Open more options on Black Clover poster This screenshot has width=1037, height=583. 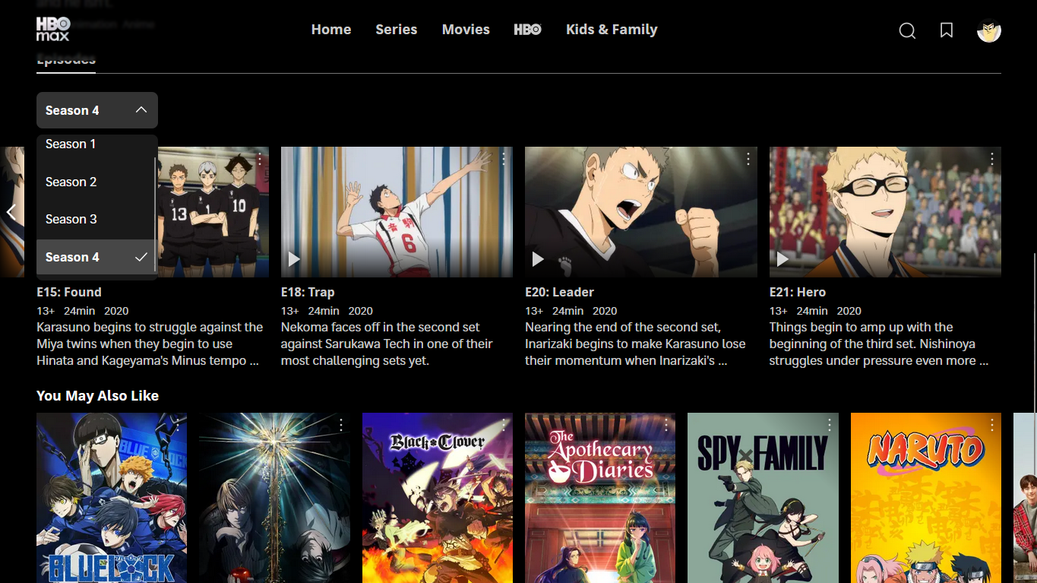(504, 425)
